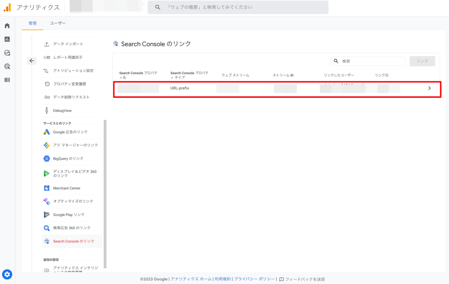This screenshot has width=449, height=284.
Task: Open プライバシー ポリシー footer link
Action: 254,279
